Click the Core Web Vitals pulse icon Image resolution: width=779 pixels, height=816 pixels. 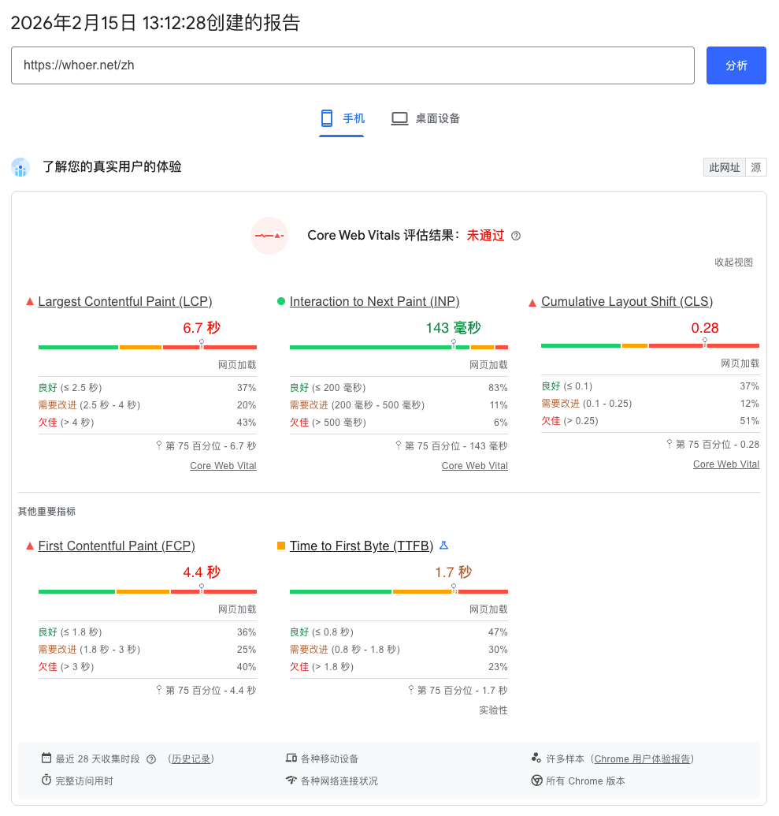coord(269,236)
